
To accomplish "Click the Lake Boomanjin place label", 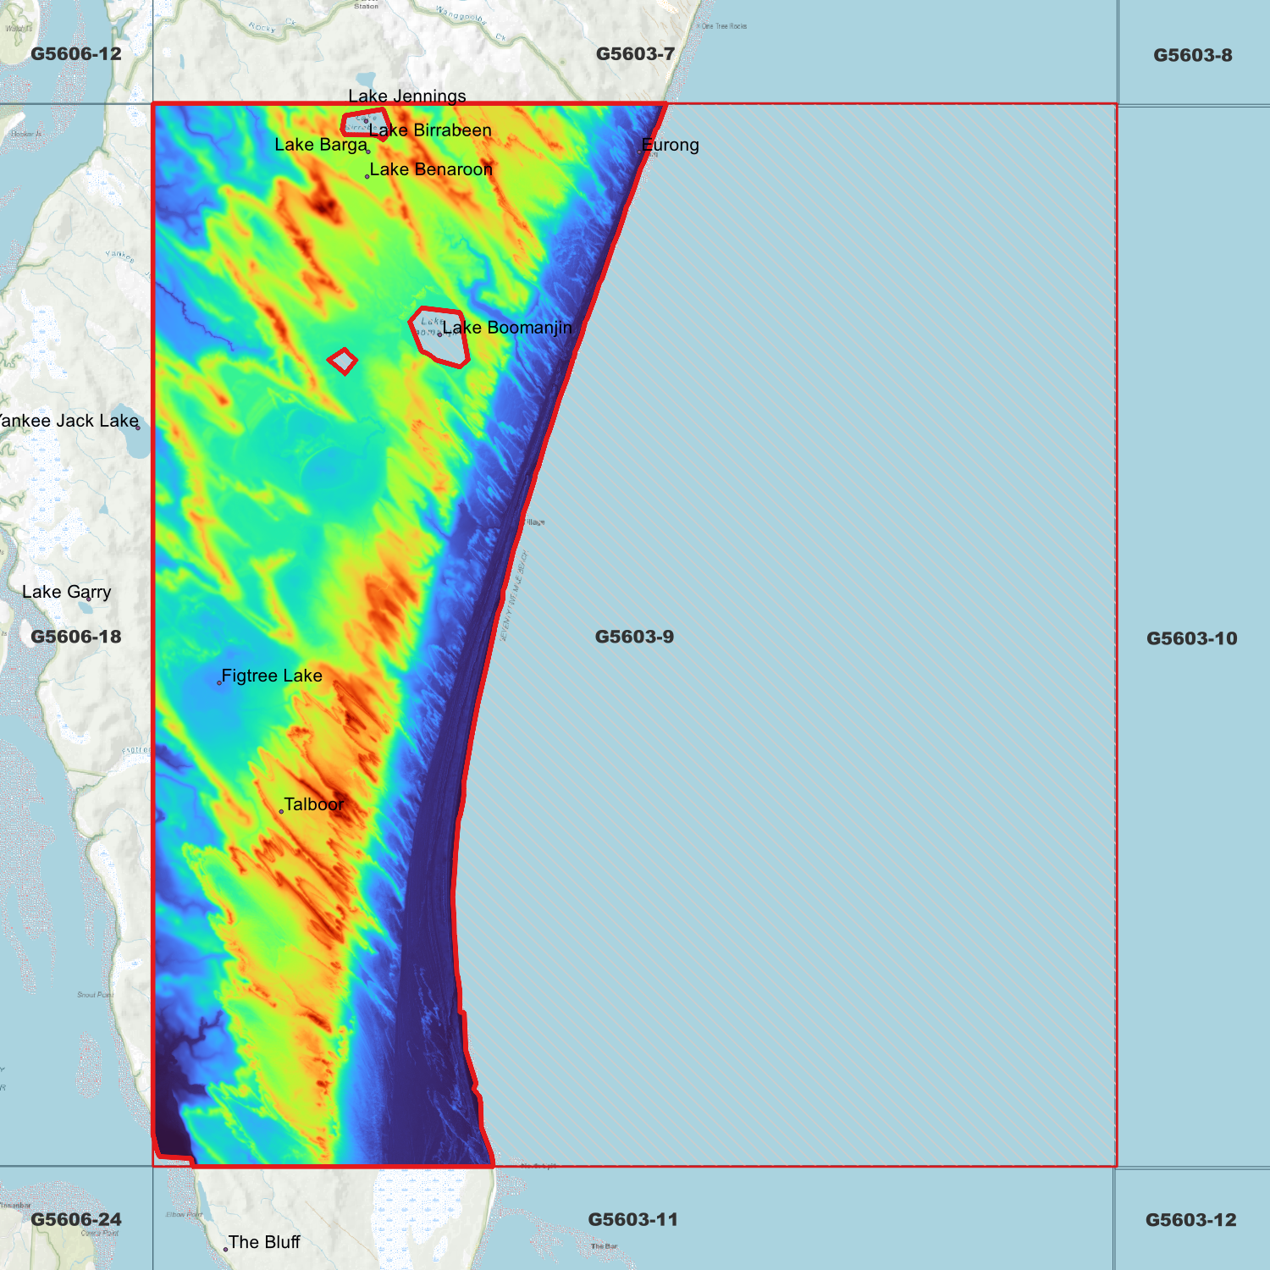I will pos(506,328).
